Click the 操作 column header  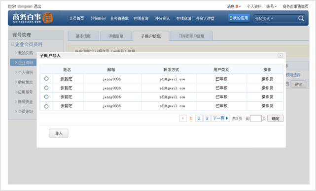[x=267, y=69]
